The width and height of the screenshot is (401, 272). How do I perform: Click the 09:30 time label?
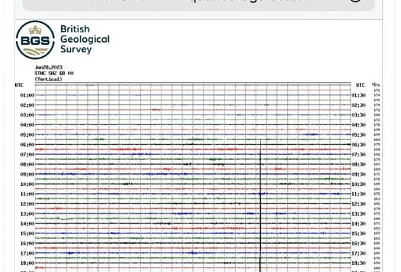coord(359,174)
